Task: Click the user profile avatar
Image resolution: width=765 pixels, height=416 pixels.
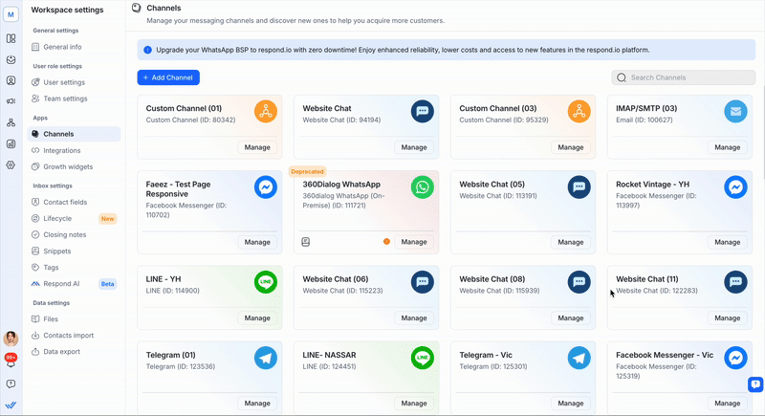Action: [11, 339]
